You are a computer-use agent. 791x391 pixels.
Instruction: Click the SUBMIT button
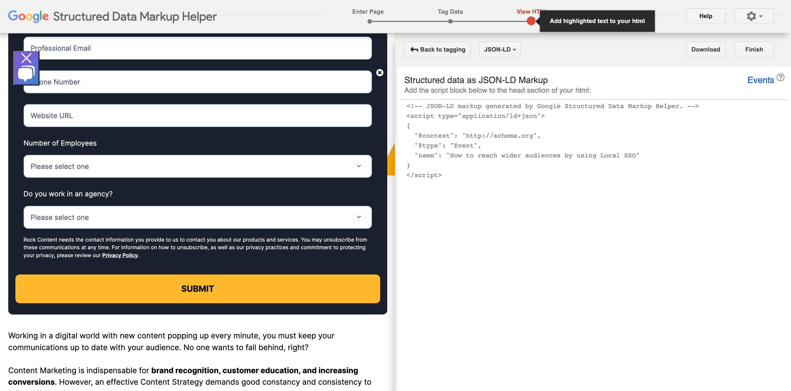198,288
